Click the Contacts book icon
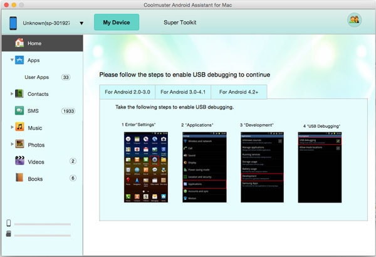The width and height of the screenshot is (376, 257). (19, 93)
